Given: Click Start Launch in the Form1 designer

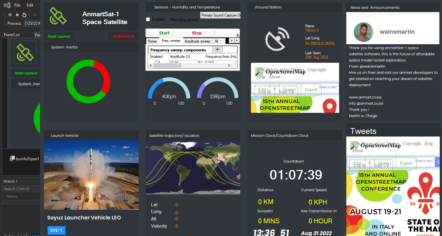Looking at the screenshot, I should [26, 73].
